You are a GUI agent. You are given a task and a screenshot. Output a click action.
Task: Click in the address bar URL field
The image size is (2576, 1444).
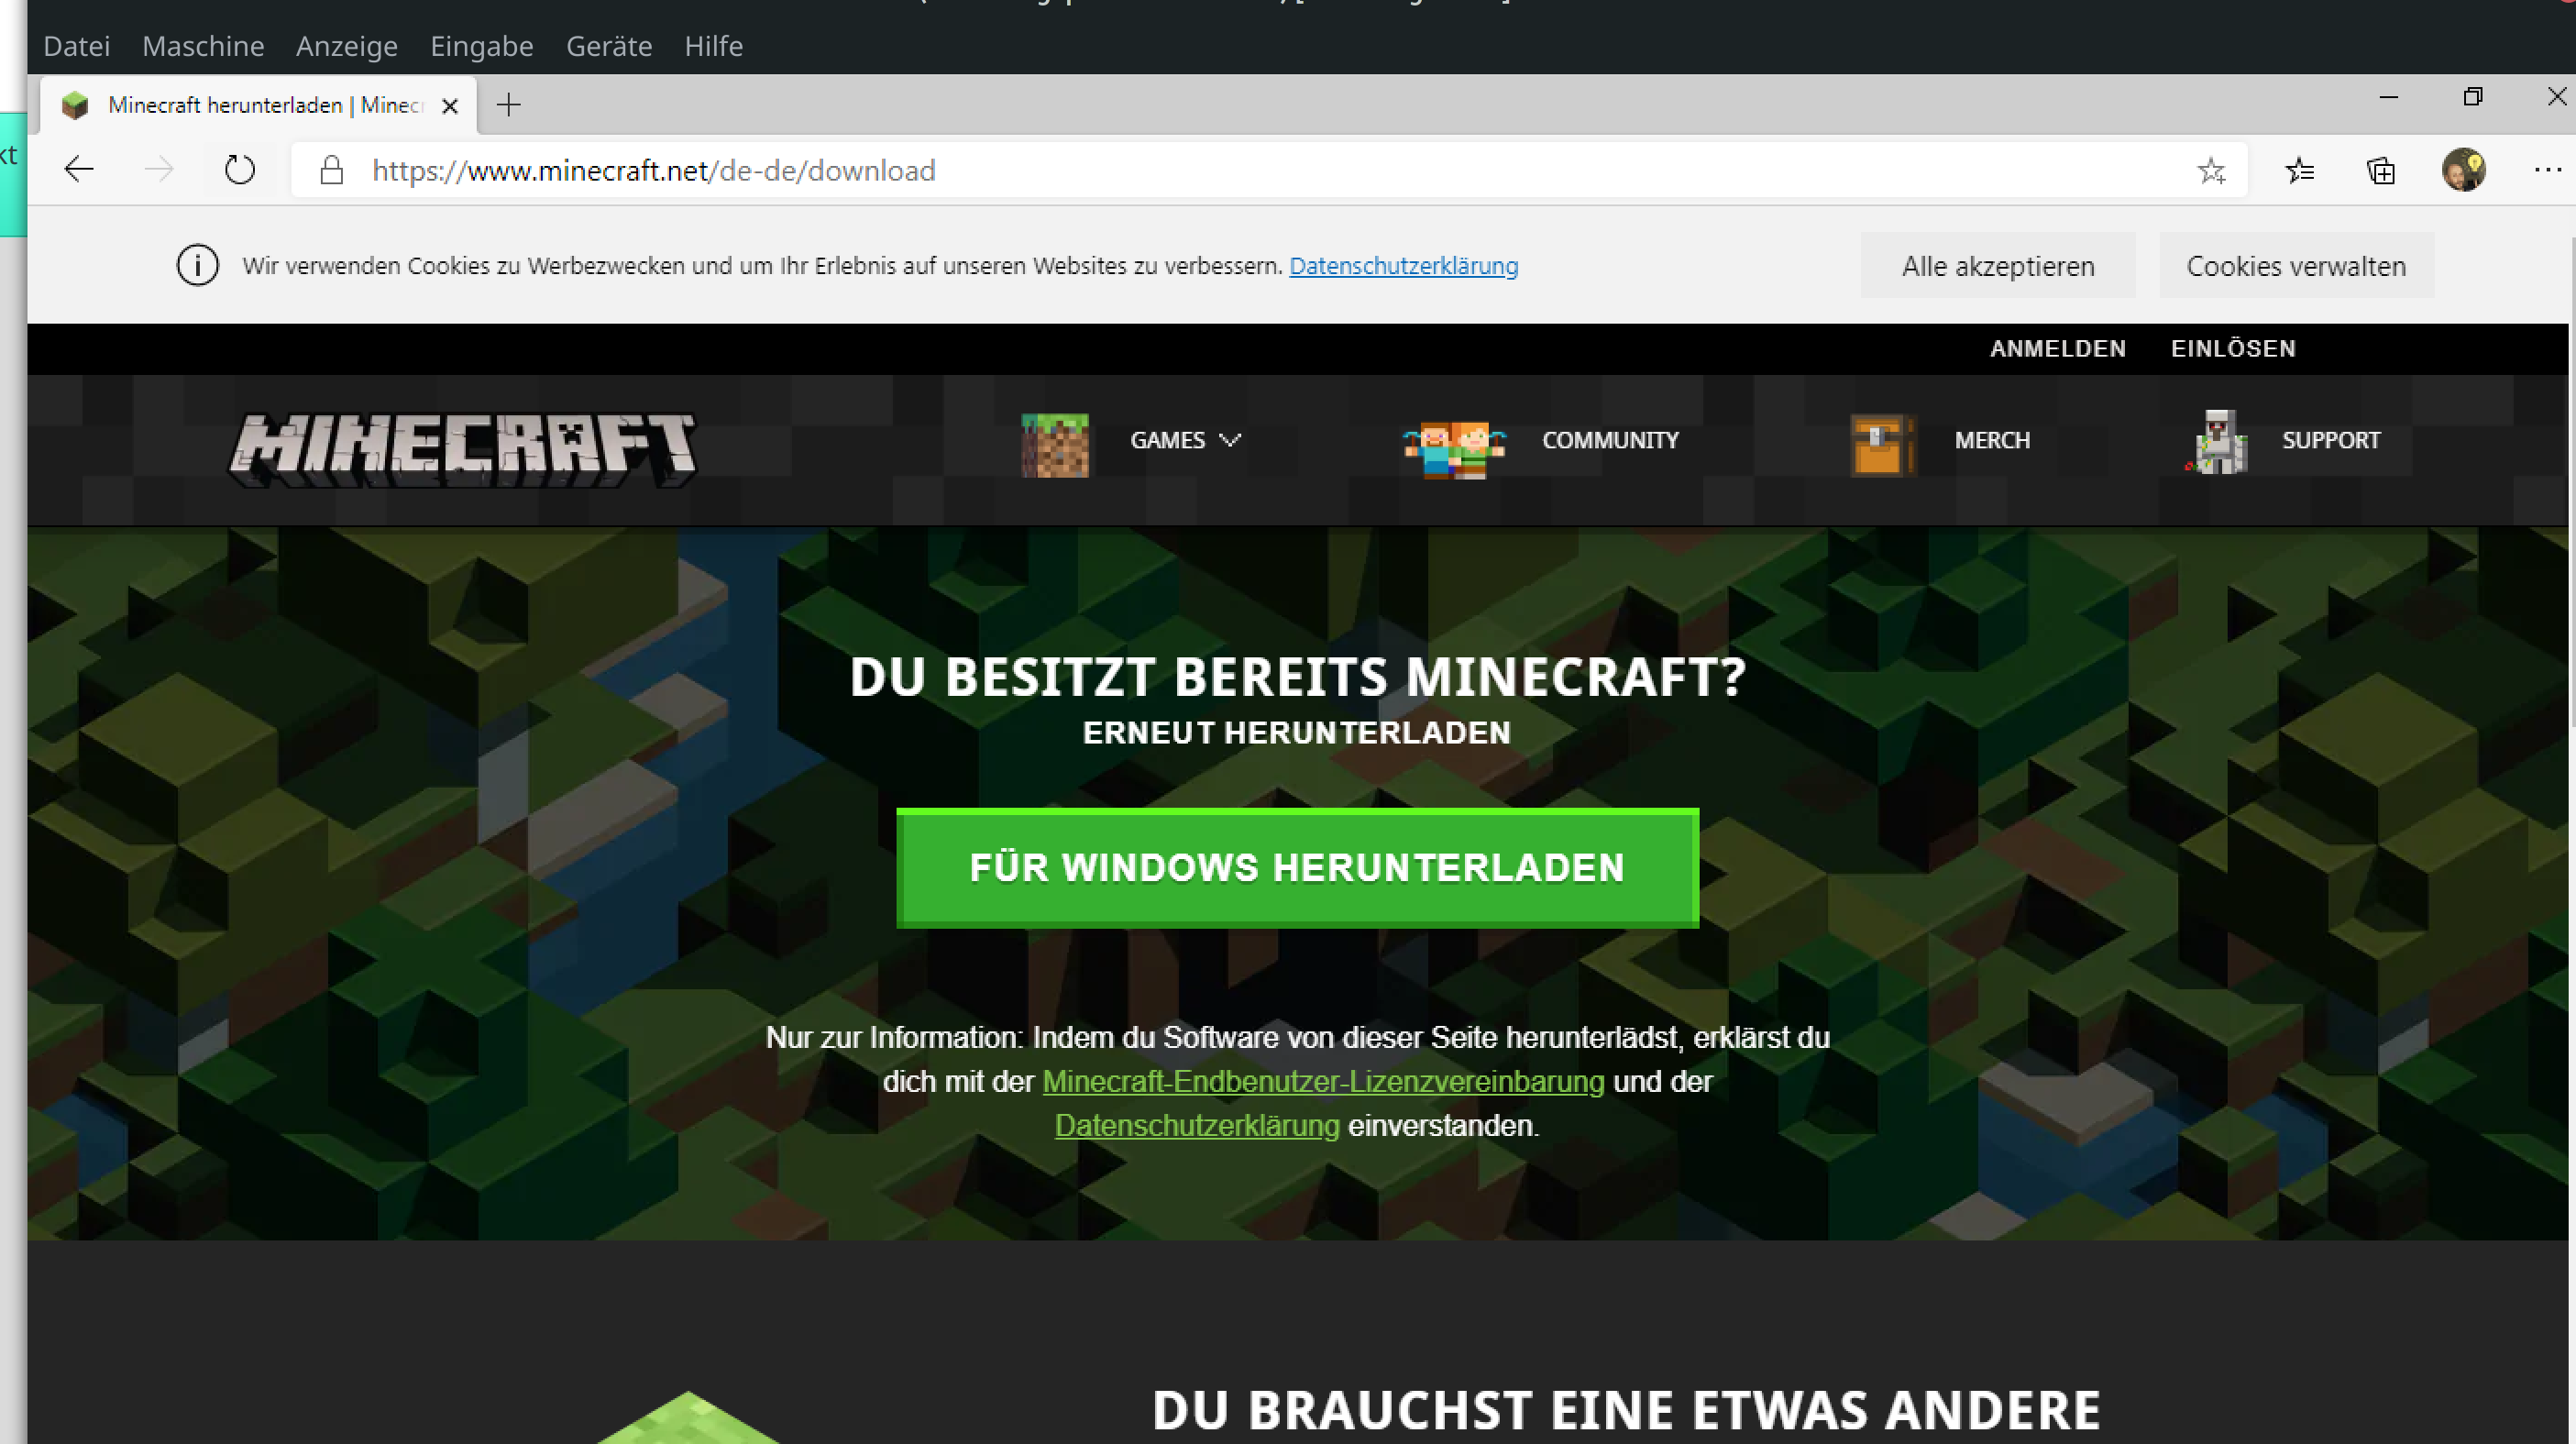(900, 170)
